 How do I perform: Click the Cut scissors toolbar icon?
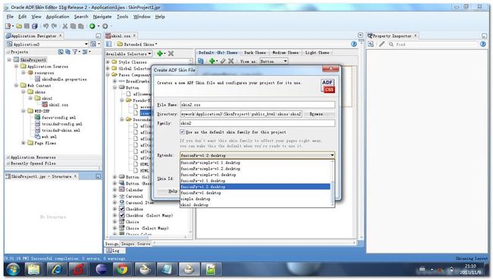65,26
